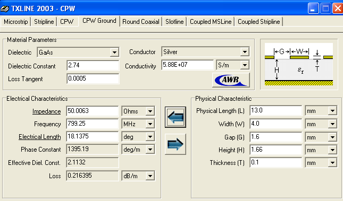Select the CPW Ground tab
The image size is (343, 201).
click(99, 21)
